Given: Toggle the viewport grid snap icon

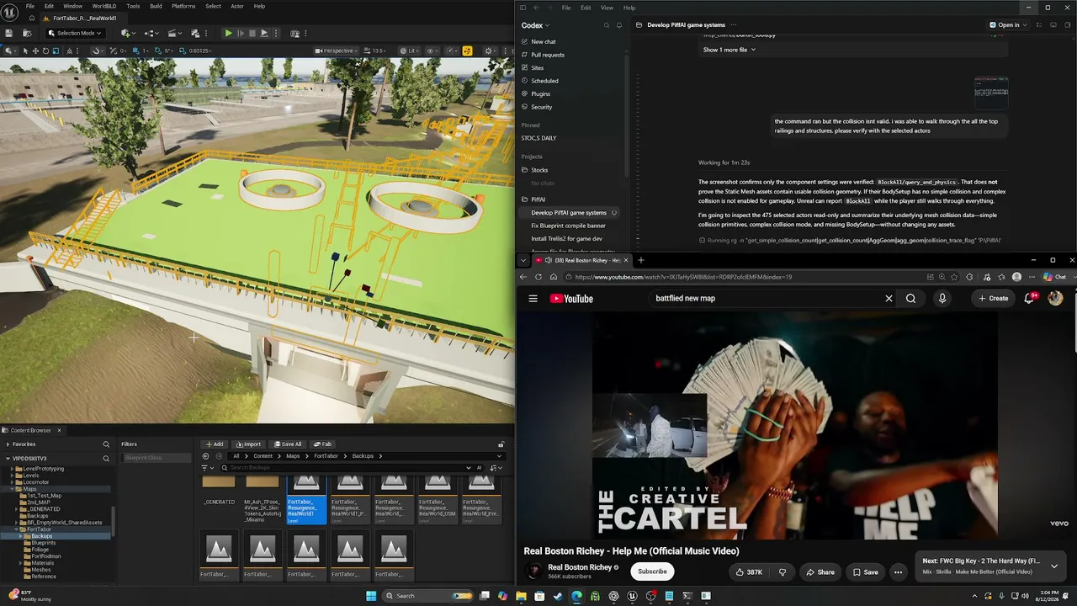Looking at the screenshot, I should click(136, 50).
